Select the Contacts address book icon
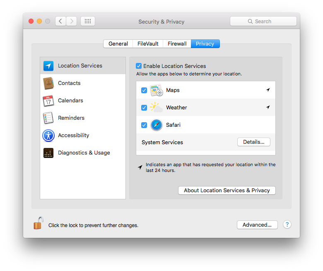Screen dimensions: 323x271 tap(48, 83)
